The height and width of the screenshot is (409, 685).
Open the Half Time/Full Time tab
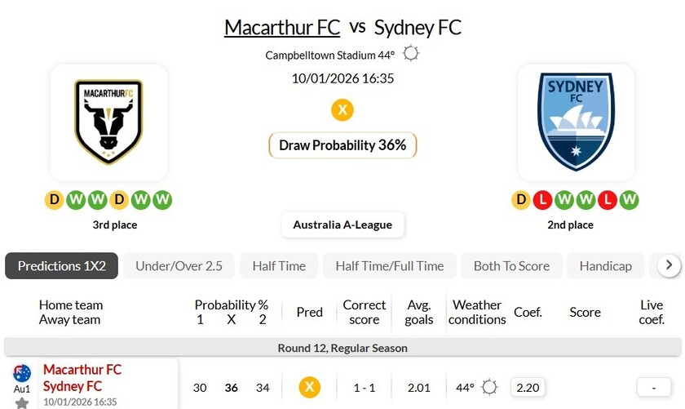coord(390,266)
